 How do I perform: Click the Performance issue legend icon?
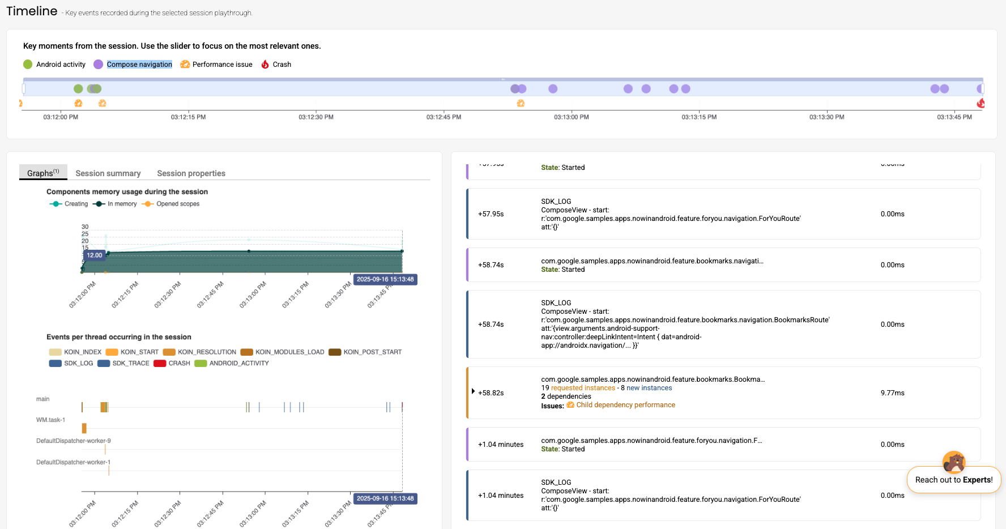[x=185, y=65]
